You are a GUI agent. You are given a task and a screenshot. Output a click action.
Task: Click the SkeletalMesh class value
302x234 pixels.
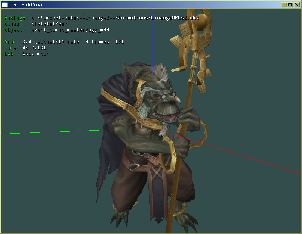tap(49, 24)
